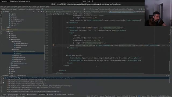Image resolution: width=172 pixels, height=97 pixels.
Task: Open Structure tool window stripe
Action: (1, 89)
